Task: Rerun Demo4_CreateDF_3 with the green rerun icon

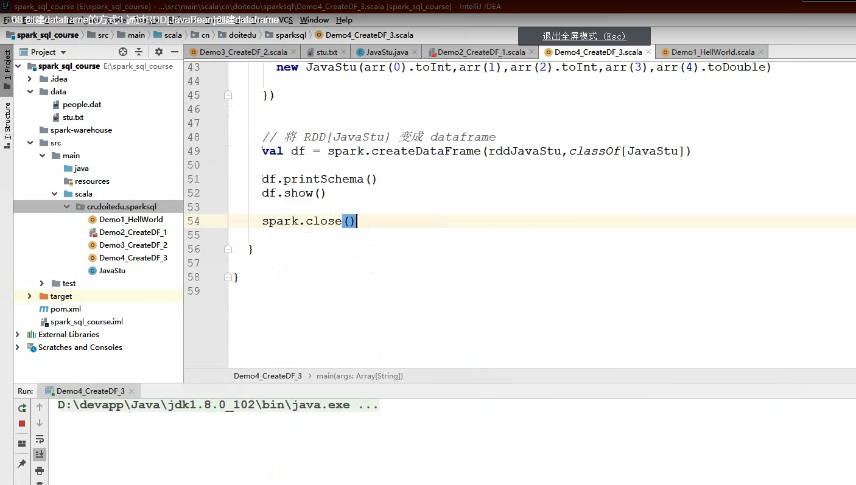Action: click(22, 408)
